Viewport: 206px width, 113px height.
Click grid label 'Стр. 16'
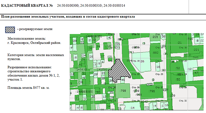point(183,47)
